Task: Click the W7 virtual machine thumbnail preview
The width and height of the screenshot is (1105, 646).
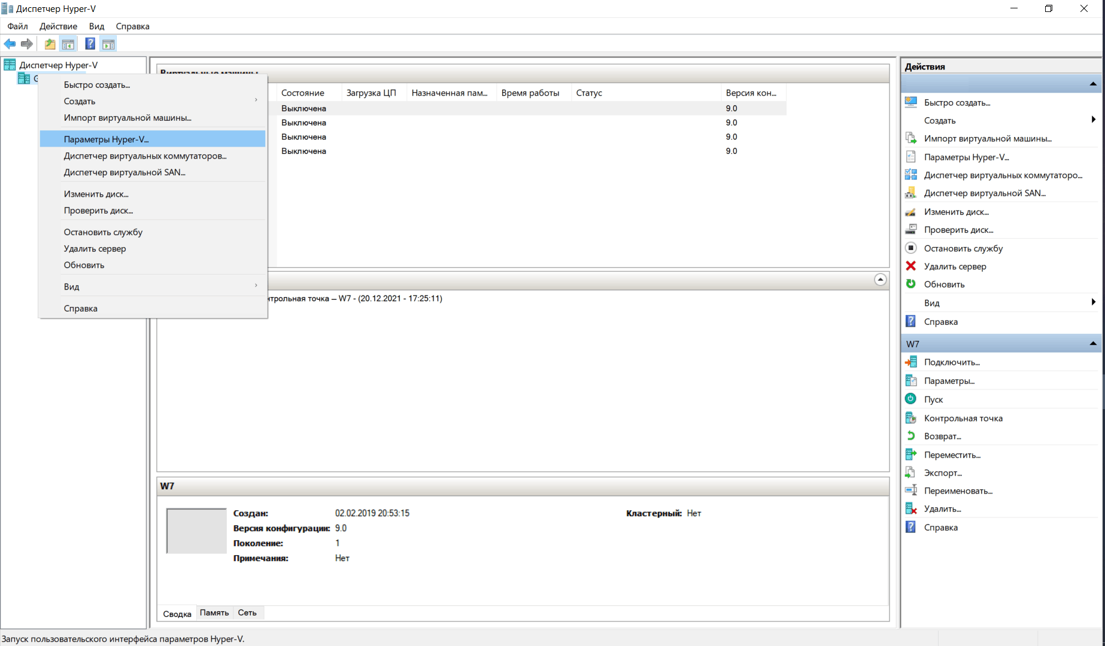Action: click(196, 531)
